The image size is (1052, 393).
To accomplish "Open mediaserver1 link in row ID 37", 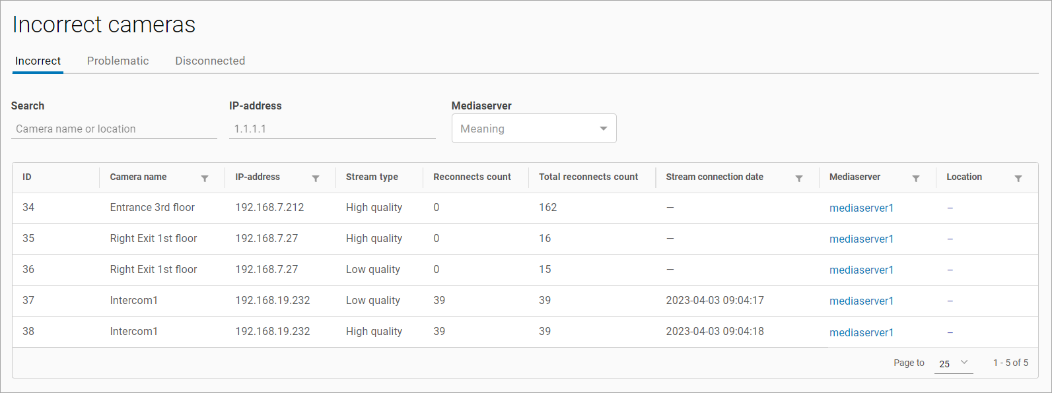I will click(x=861, y=301).
